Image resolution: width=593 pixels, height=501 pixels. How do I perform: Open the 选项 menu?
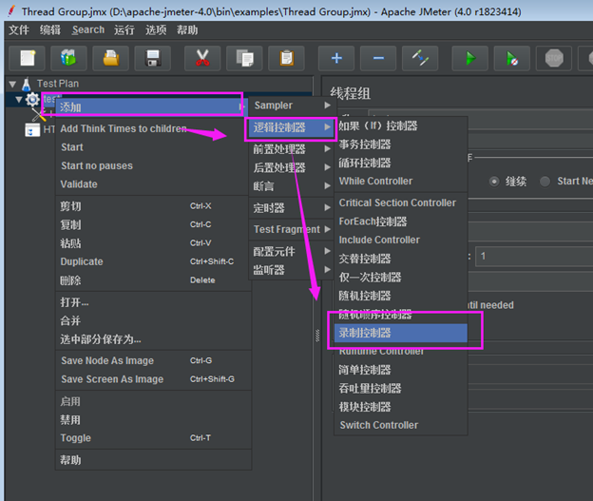point(156,29)
